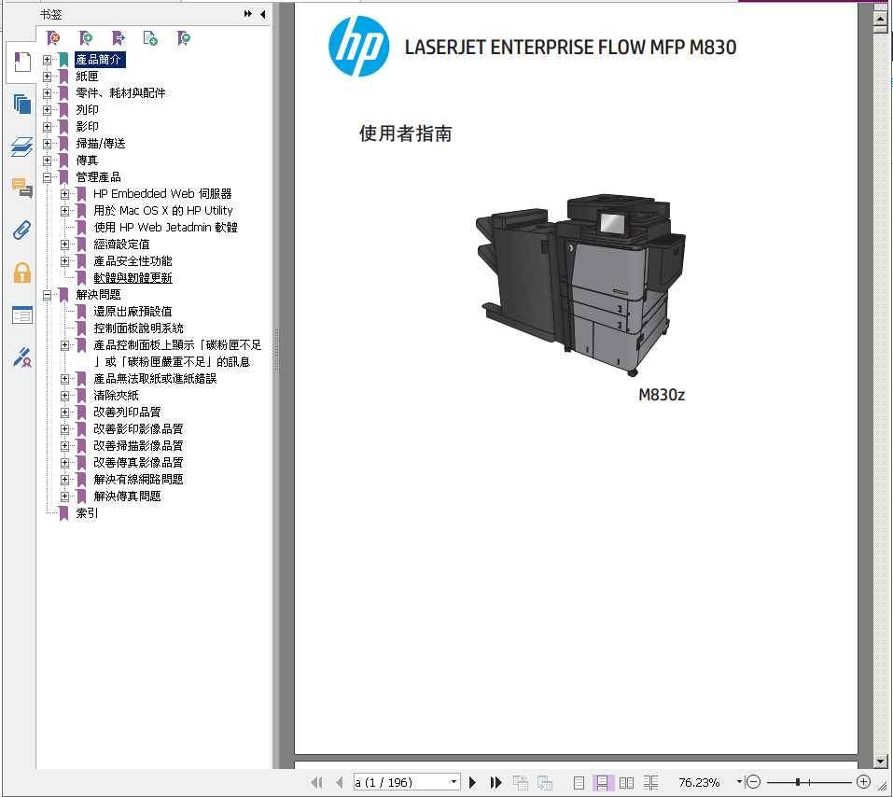Open the bookmark options dropdown icon
The width and height of the screenshot is (893, 797).
(x=184, y=38)
